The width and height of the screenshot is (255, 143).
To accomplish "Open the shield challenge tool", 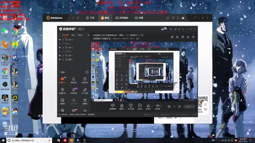I will pos(62,91).
